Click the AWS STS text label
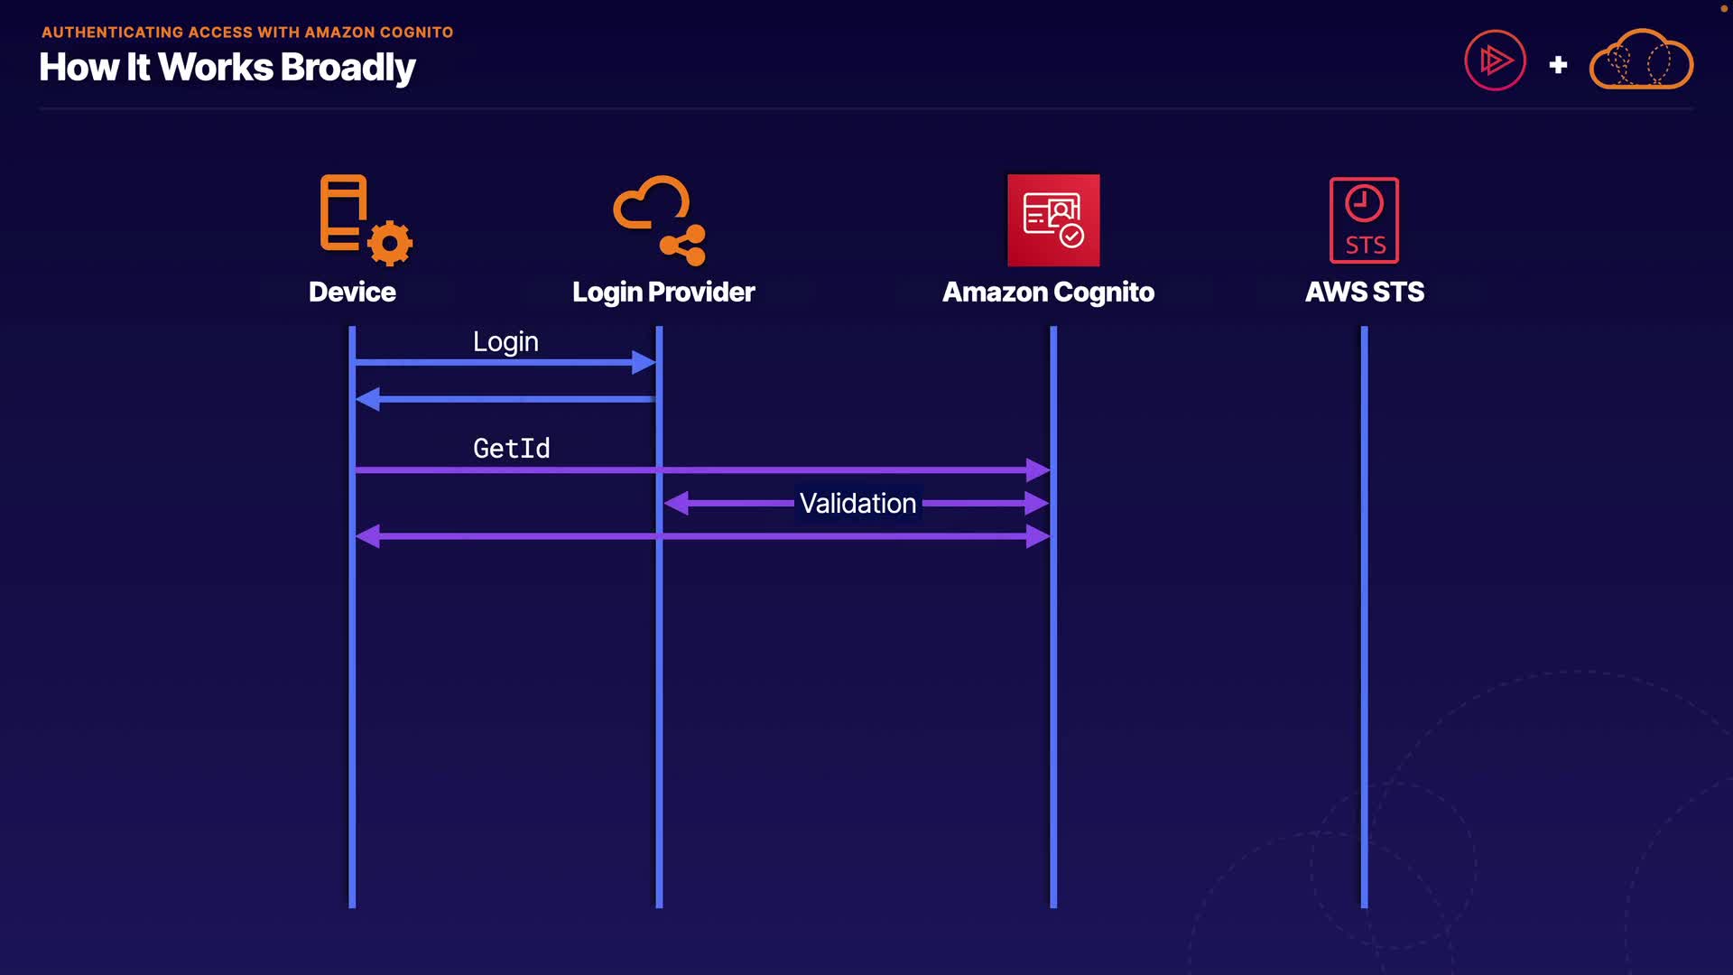Screen dimensions: 1733x975 tap(1364, 292)
